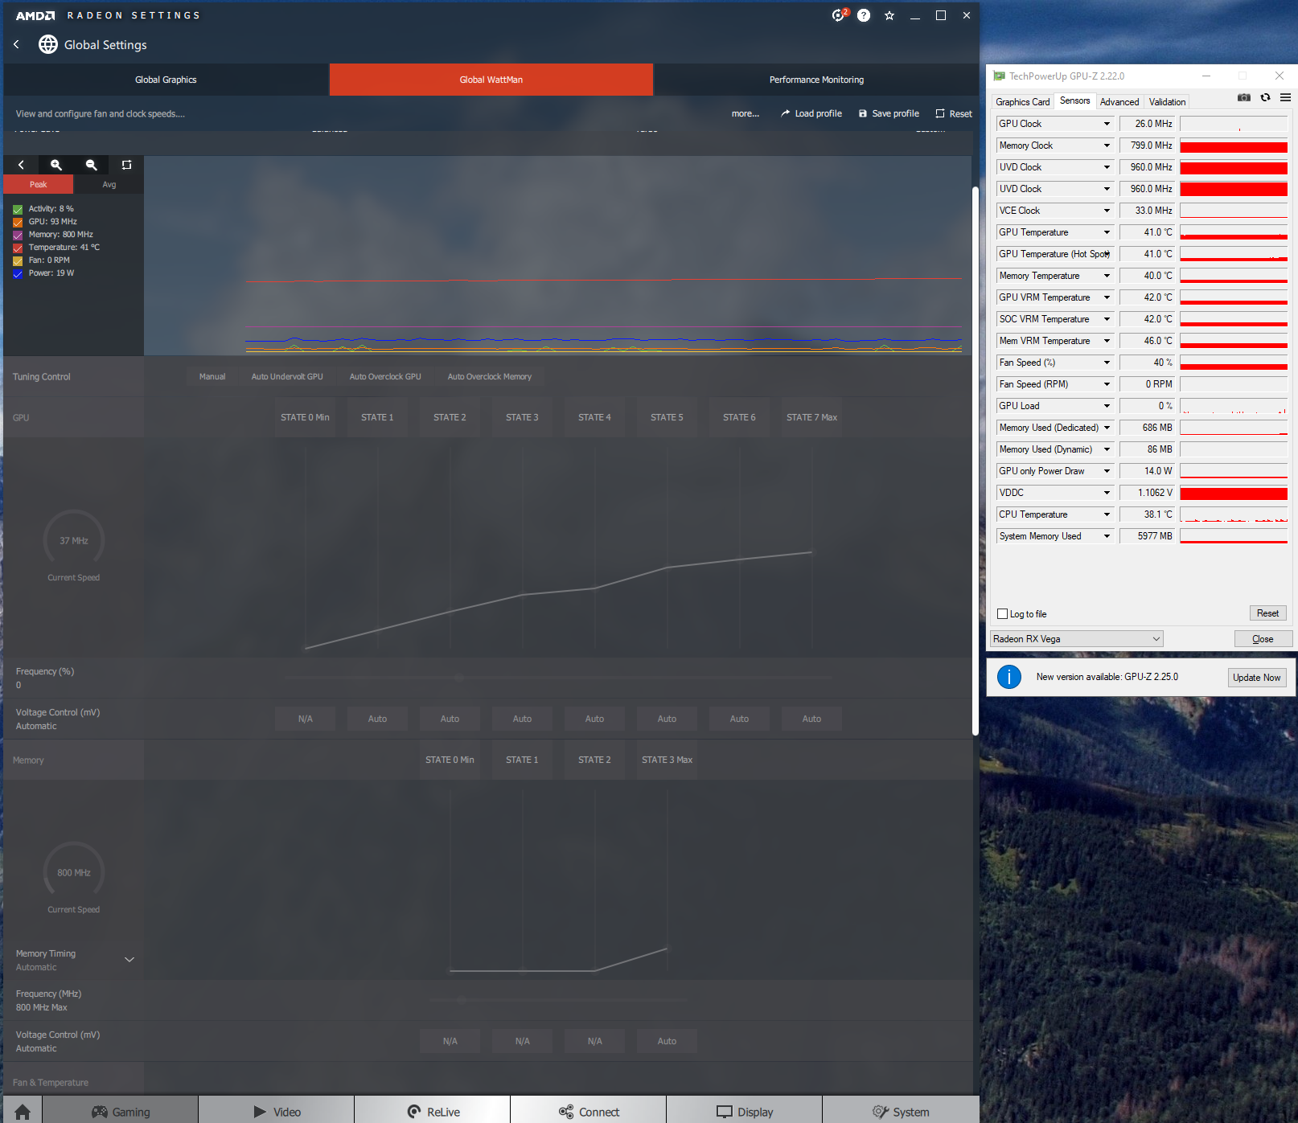Open Radeon notifications icon with badge

[x=839, y=15]
